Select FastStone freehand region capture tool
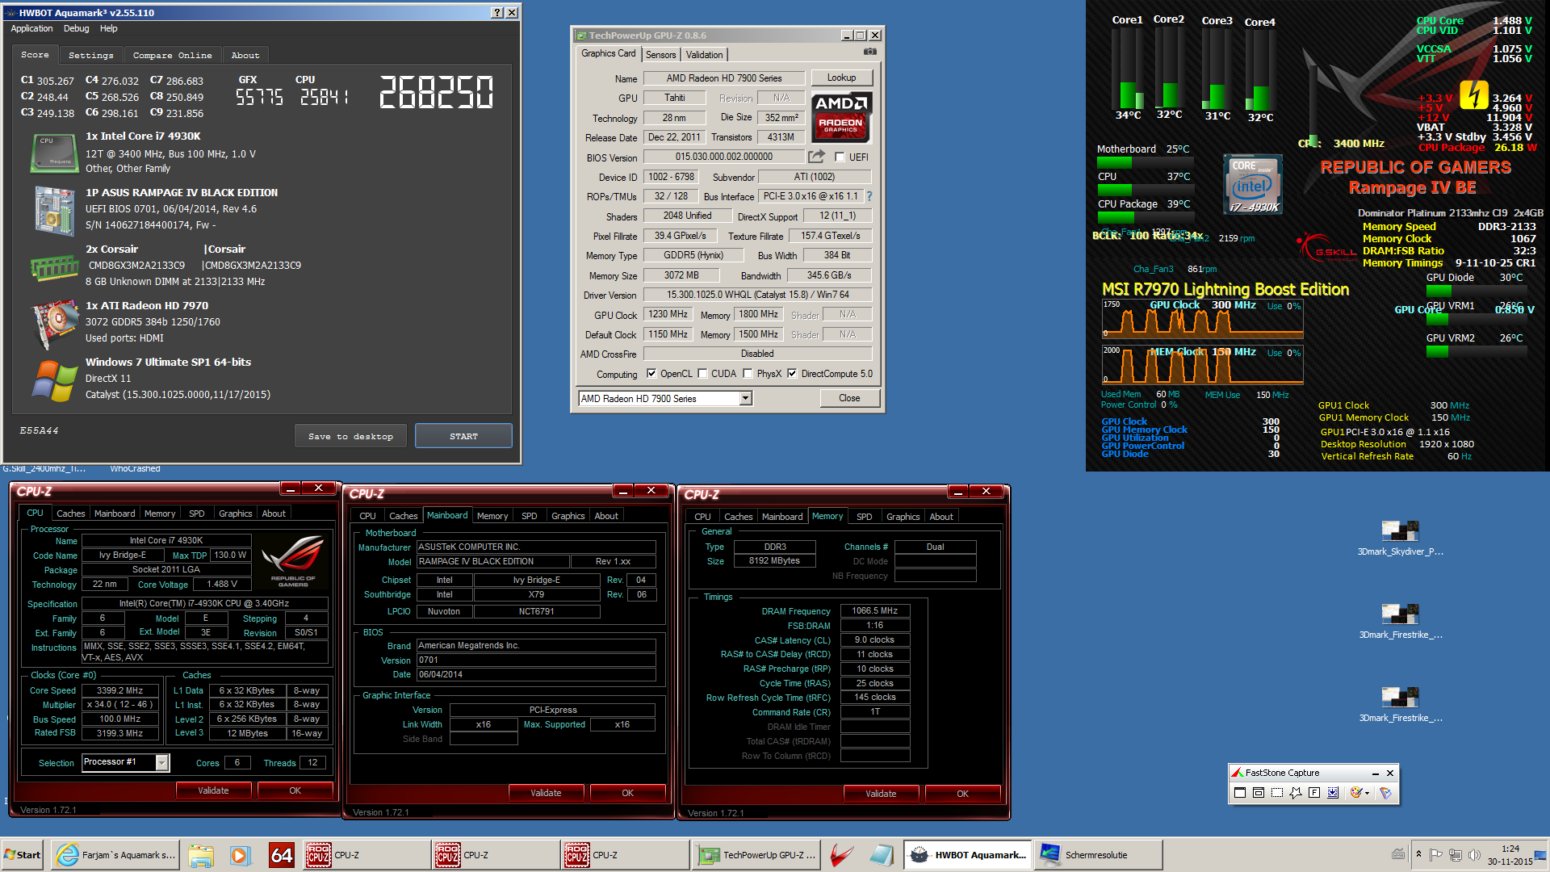The height and width of the screenshot is (872, 1550). click(x=1295, y=793)
